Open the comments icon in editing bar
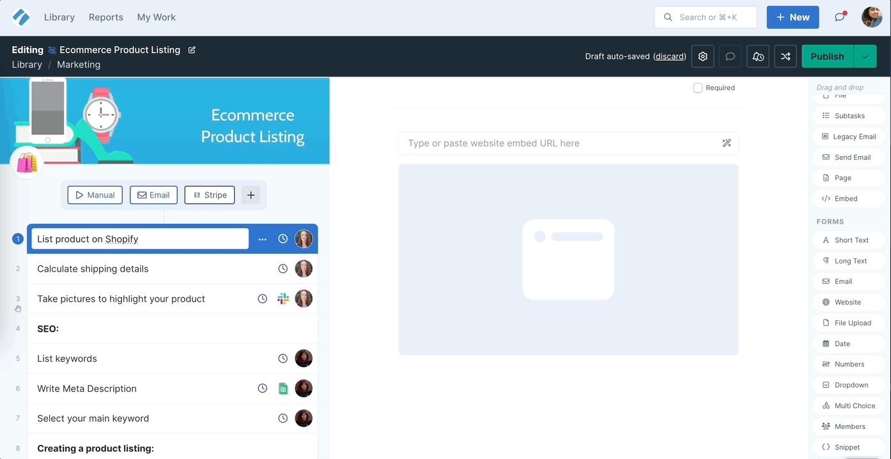The height and width of the screenshot is (459, 891). (x=731, y=56)
